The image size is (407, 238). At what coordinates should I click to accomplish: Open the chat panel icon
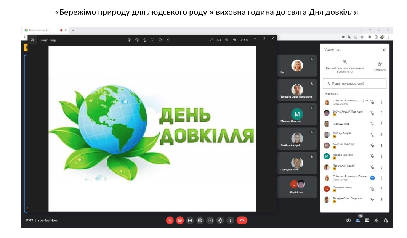[x=367, y=220]
